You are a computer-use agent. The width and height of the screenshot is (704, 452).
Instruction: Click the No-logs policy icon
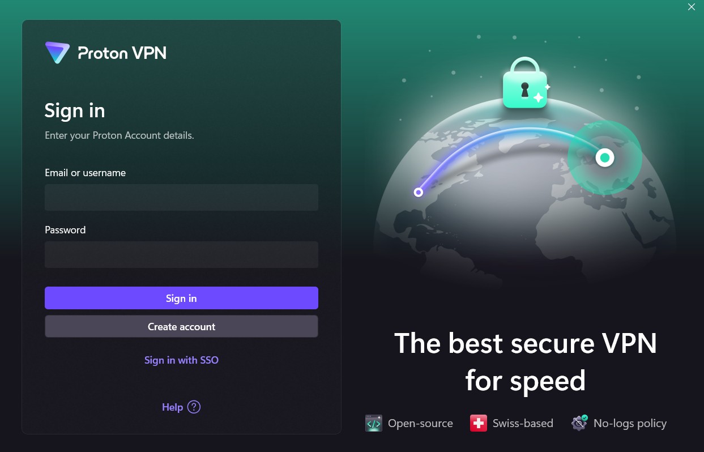pos(579,423)
